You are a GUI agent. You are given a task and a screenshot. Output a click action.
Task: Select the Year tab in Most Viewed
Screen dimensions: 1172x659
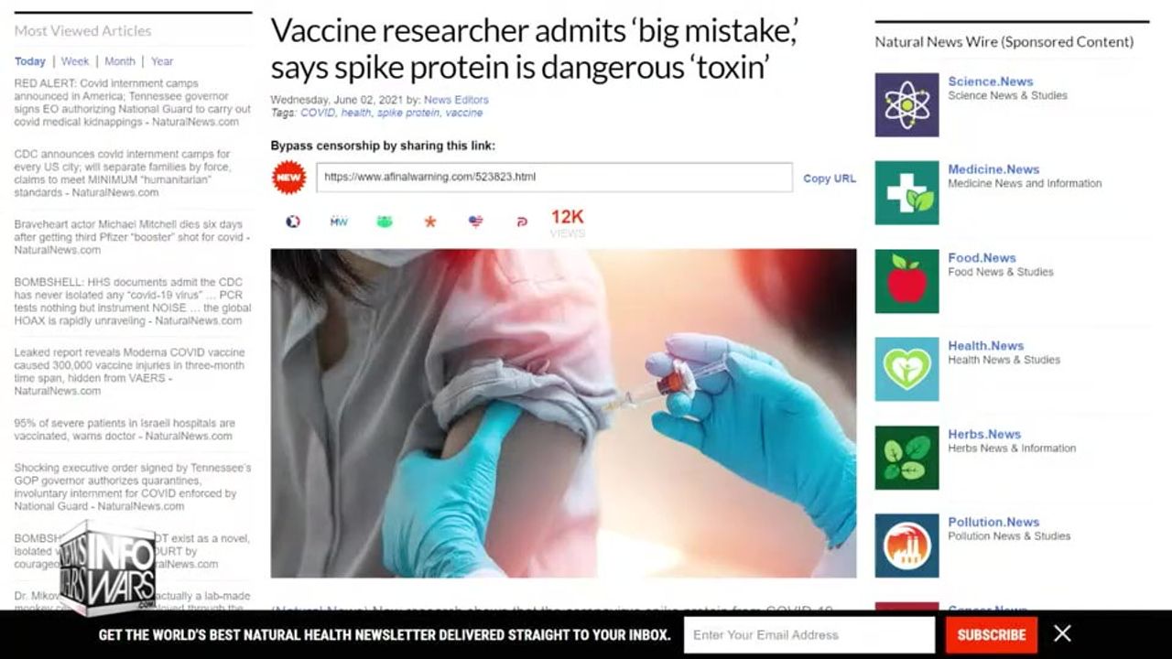click(x=162, y=61)
